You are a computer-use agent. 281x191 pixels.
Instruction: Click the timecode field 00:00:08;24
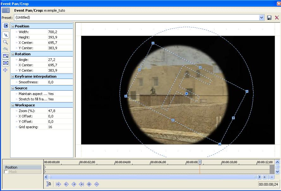[x=268, y=184]
